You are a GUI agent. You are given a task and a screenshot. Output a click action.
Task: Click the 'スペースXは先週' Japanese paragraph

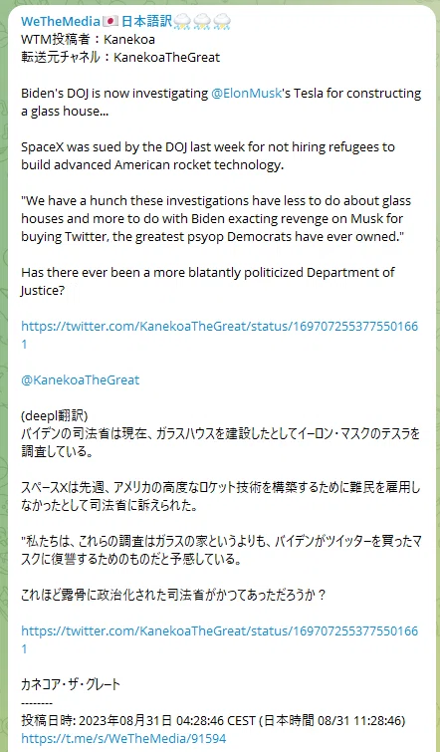click(220, 497)
